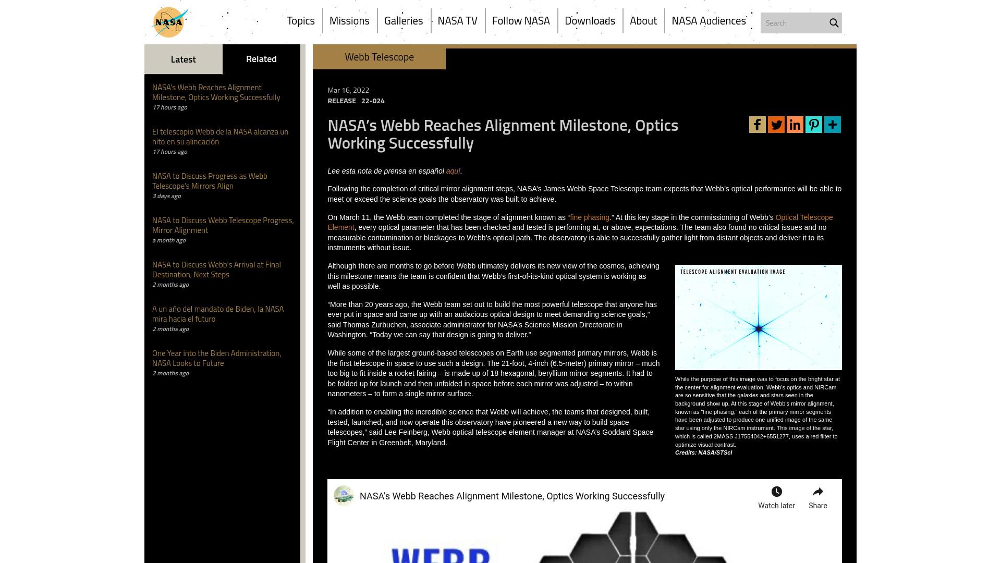Follow the 'fine phasing' link
The width and height of the screenshot is (1001, 563).
click(x=590, y=217)
